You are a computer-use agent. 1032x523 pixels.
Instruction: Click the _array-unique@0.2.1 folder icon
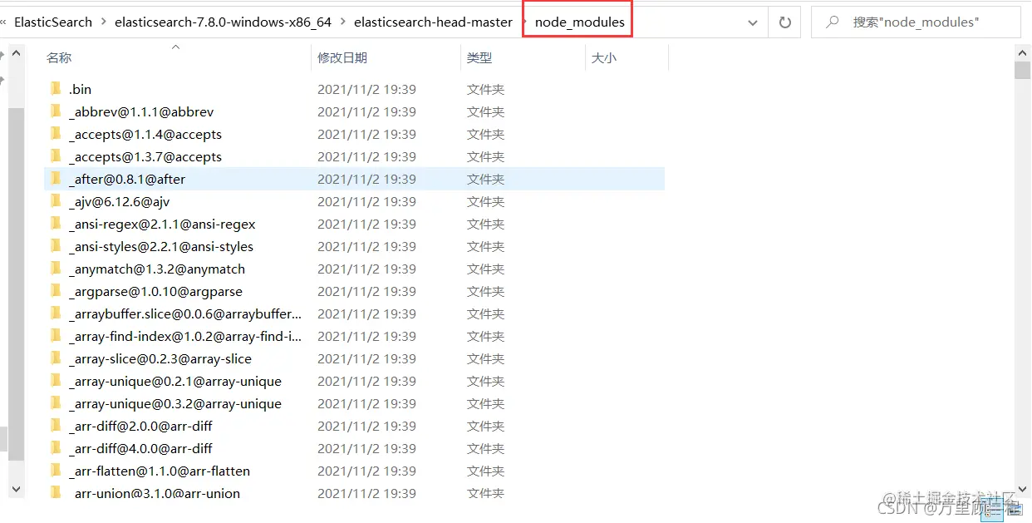point(56,381)
